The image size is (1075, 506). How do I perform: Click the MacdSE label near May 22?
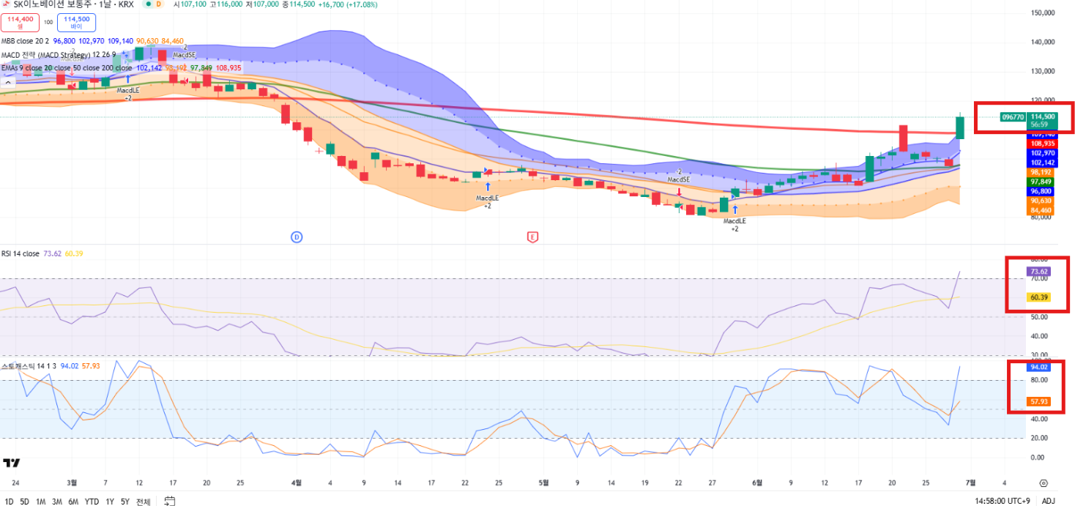679,179
